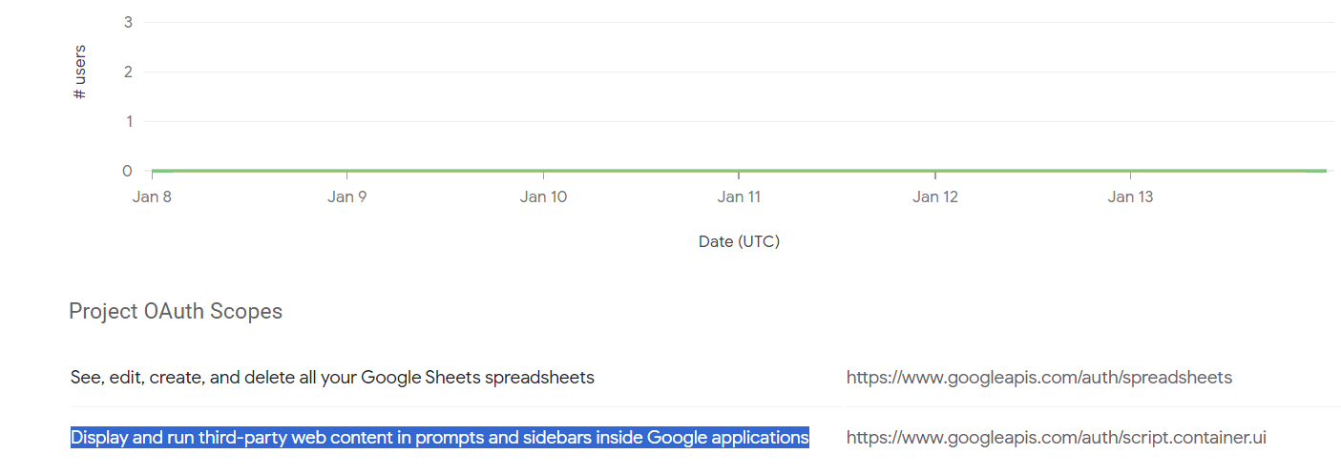Viewport: 1341px width, 475px height.
Task: Click the highlighted third-party web content description
Action: [440, 438]
